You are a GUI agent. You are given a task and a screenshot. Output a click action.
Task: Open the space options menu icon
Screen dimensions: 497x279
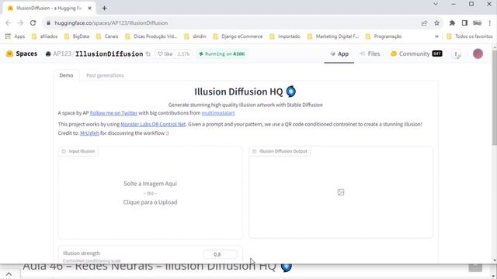point(457,54)
